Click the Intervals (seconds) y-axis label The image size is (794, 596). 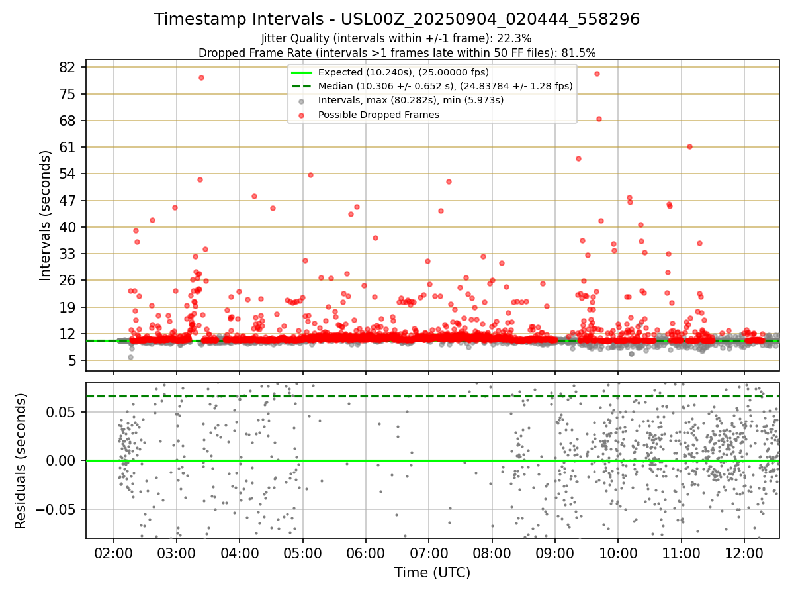(45, 215)
